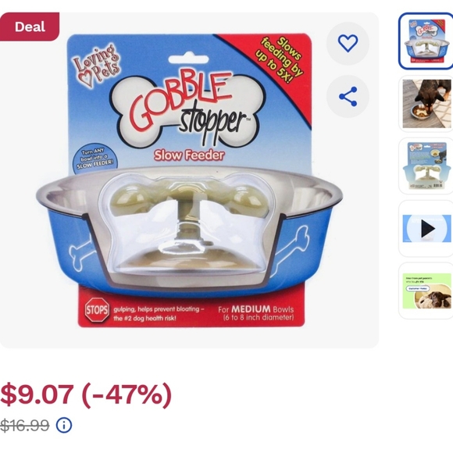Show list price info next to $16.99
This screenshot has height=453, width=453.
(x=64, y=425)
